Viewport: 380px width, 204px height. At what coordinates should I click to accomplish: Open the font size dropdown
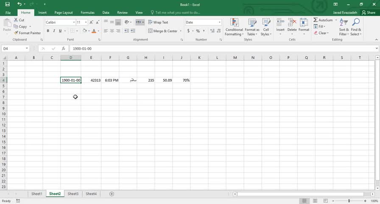coord(86,23)
